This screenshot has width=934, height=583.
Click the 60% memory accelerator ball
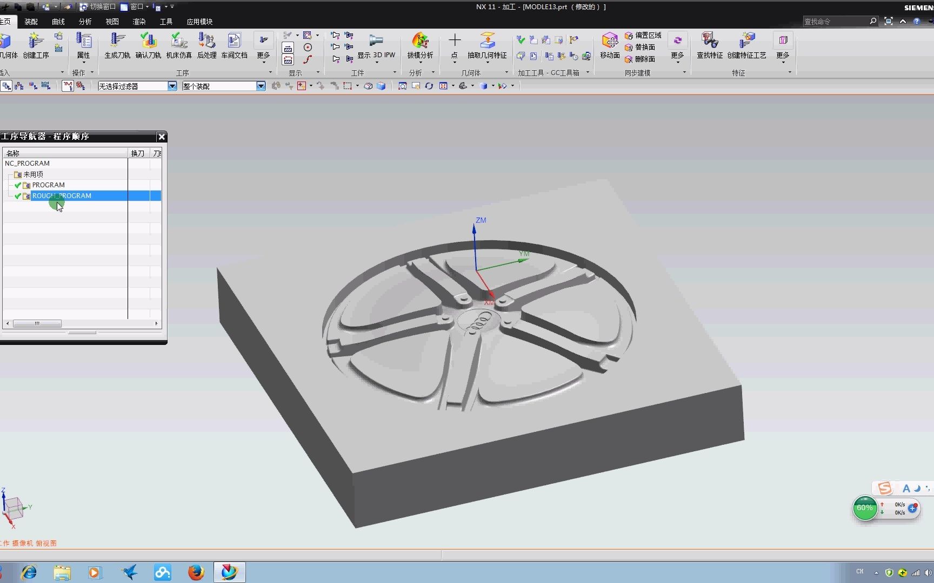tap(865, 508)
